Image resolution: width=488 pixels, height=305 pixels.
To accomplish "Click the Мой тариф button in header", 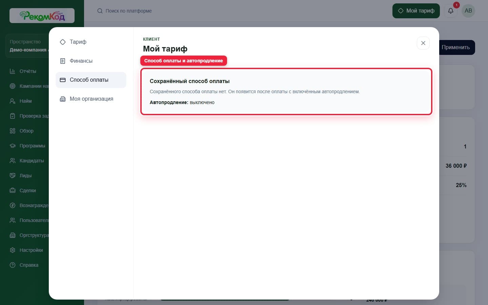I will coord(416,11).
